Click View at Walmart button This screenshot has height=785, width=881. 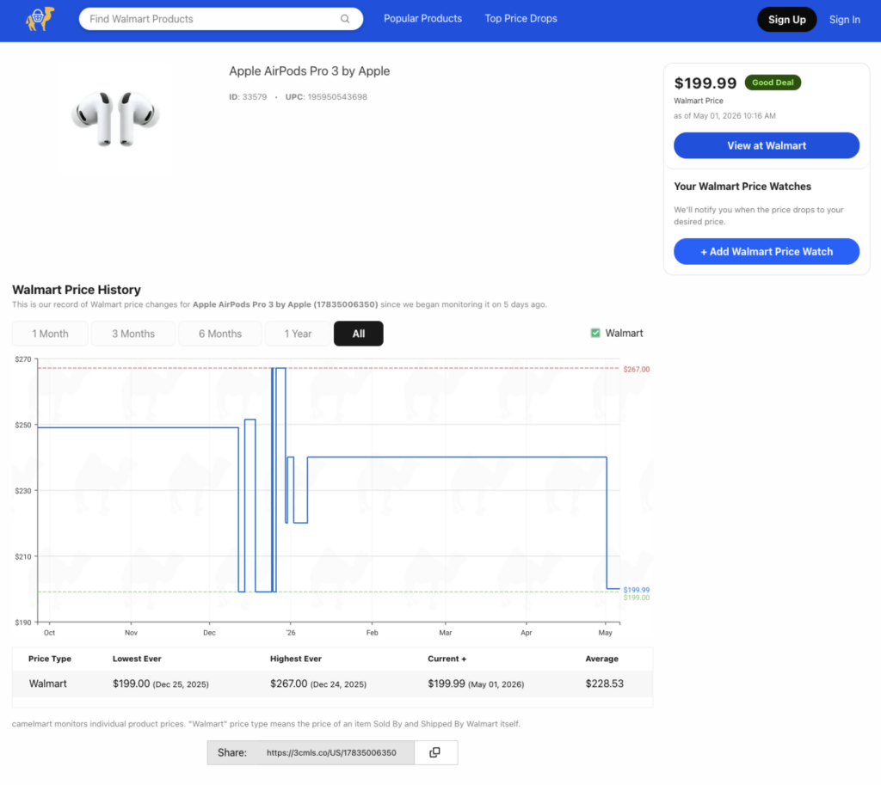[x=767, y=145]
